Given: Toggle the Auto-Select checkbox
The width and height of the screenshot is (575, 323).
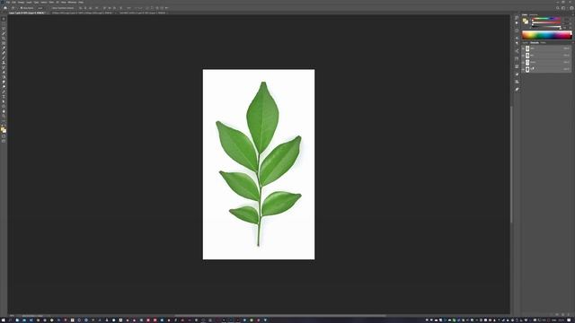Looking at the screenshot, I should [x=22, y=8].
